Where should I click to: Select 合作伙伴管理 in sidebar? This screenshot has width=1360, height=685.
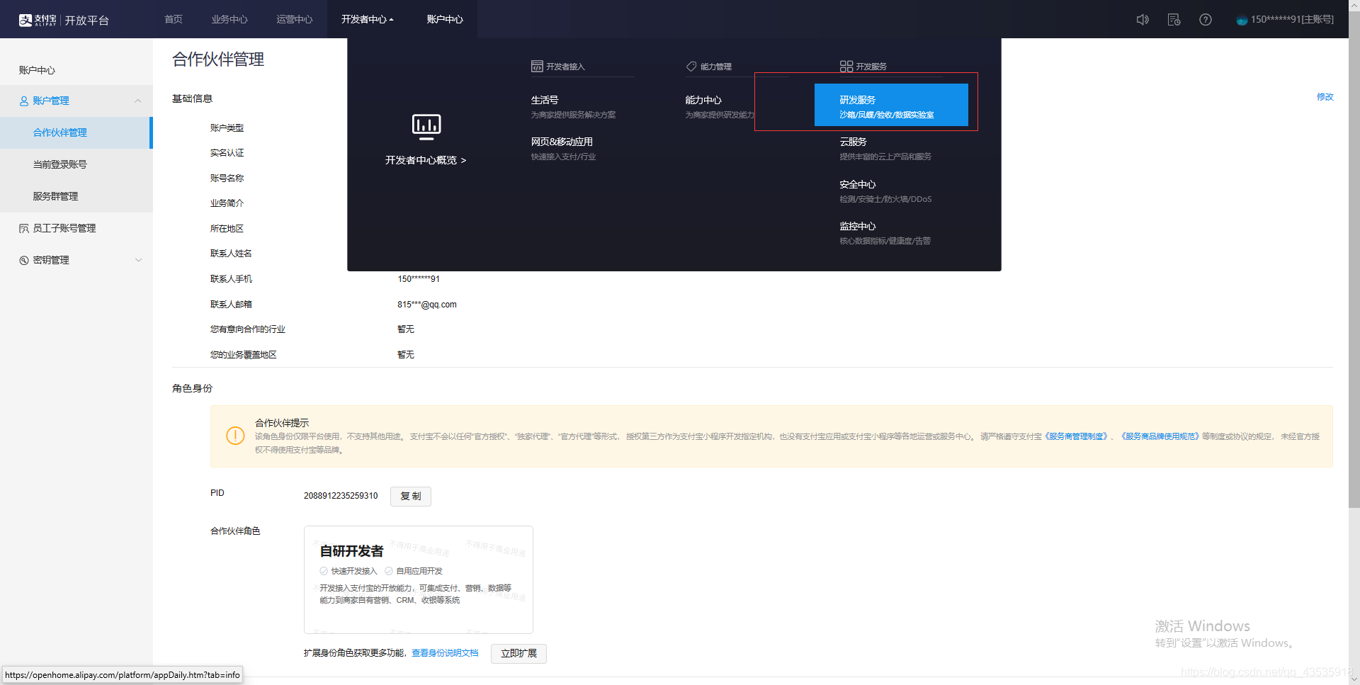(76, 132)
